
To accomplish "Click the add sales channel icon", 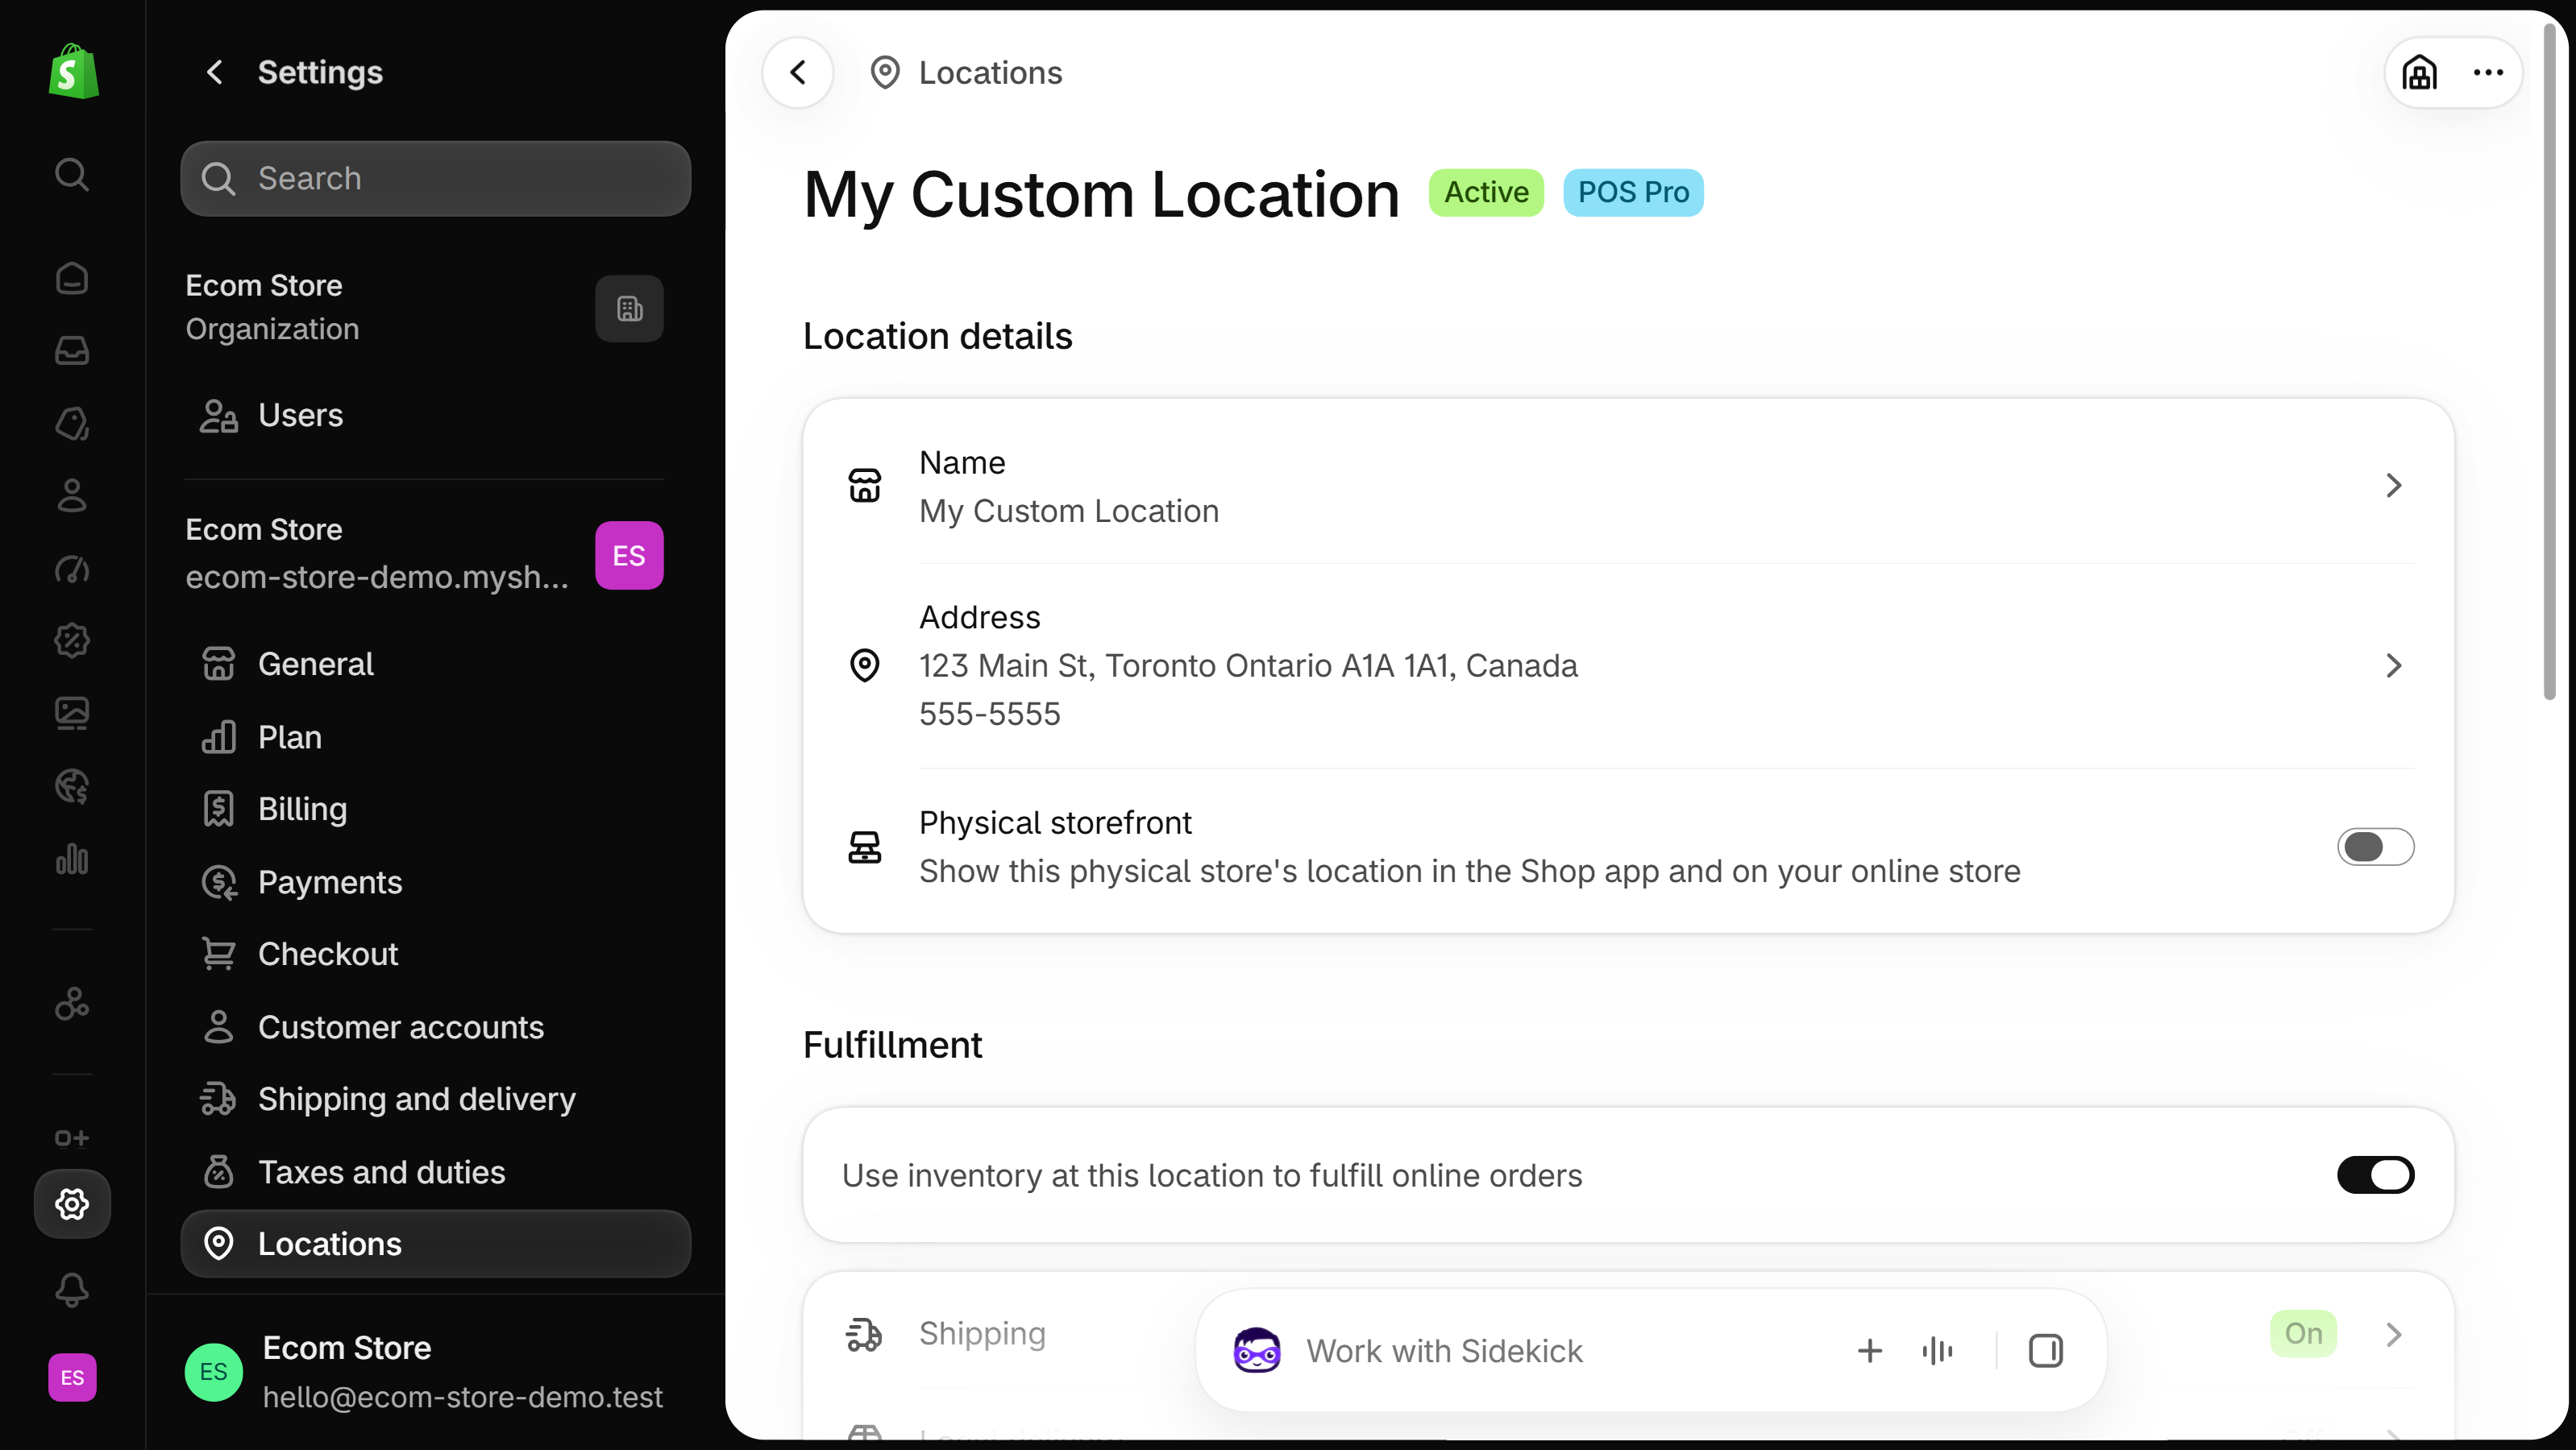I will (x=72, y=1138).
